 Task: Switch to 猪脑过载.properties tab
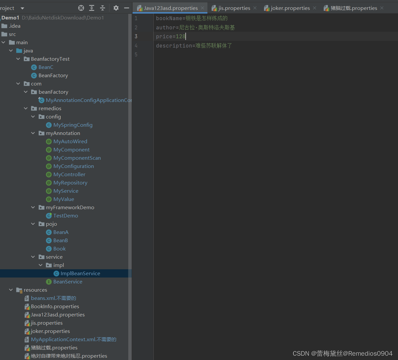(x=354, y=8)
